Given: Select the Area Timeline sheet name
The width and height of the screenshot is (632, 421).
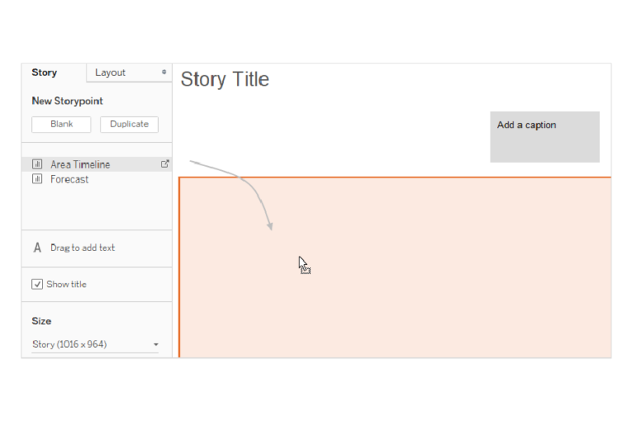Looking at the screenshot, I should [x=80, y=164].
